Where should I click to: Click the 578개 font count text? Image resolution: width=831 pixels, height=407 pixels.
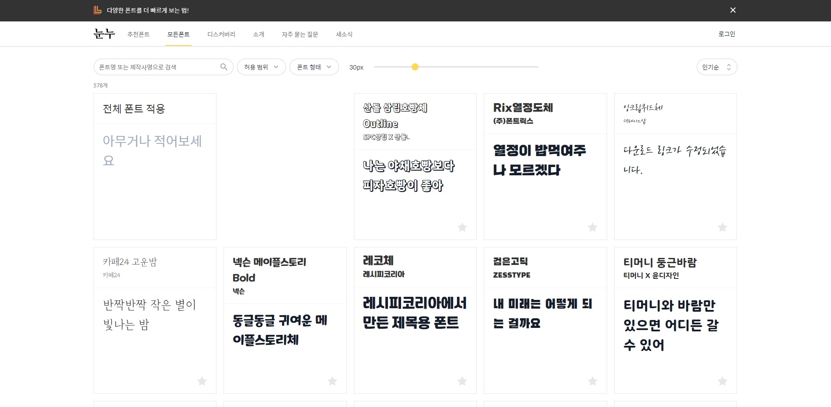click(x=101, y=85)
